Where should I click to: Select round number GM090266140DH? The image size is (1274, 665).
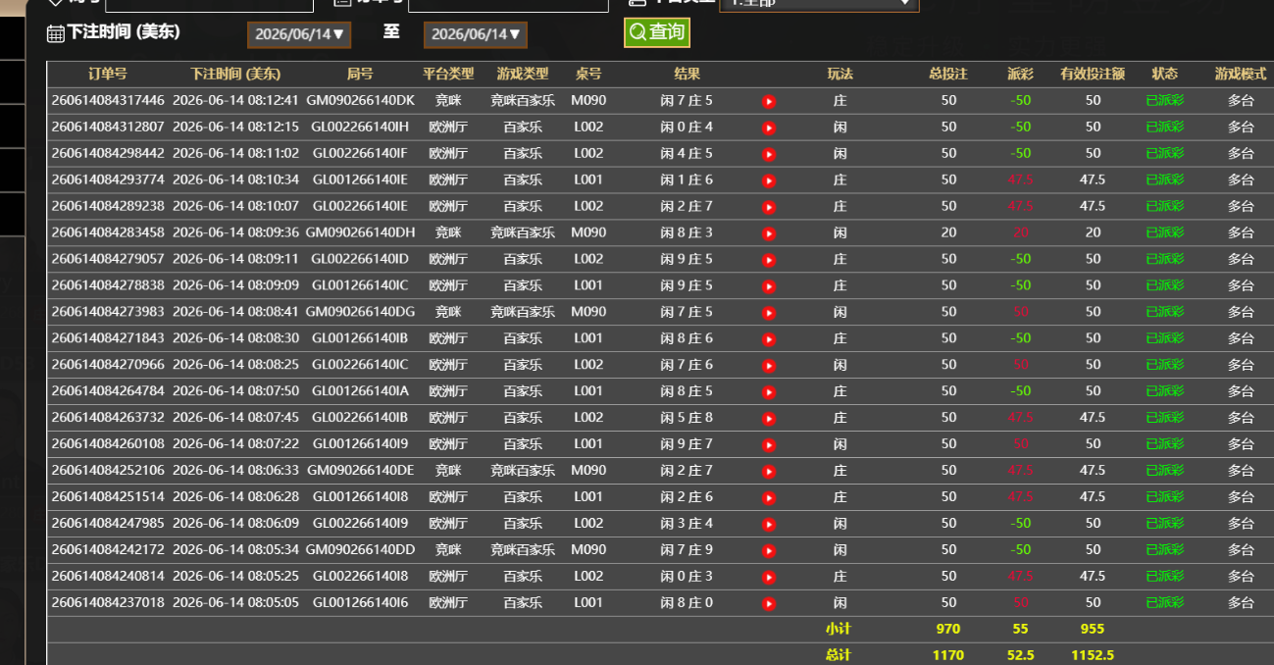[360, 232]
